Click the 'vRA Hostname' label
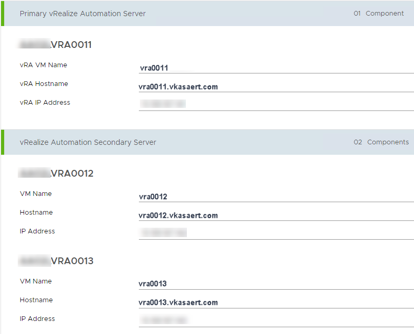414x334 pixels. click(x=44, y=84)
